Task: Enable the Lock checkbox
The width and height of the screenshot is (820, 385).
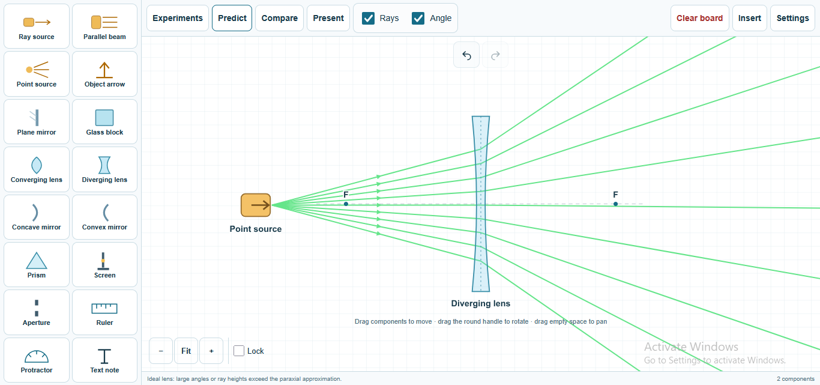Action: point(239,351)
